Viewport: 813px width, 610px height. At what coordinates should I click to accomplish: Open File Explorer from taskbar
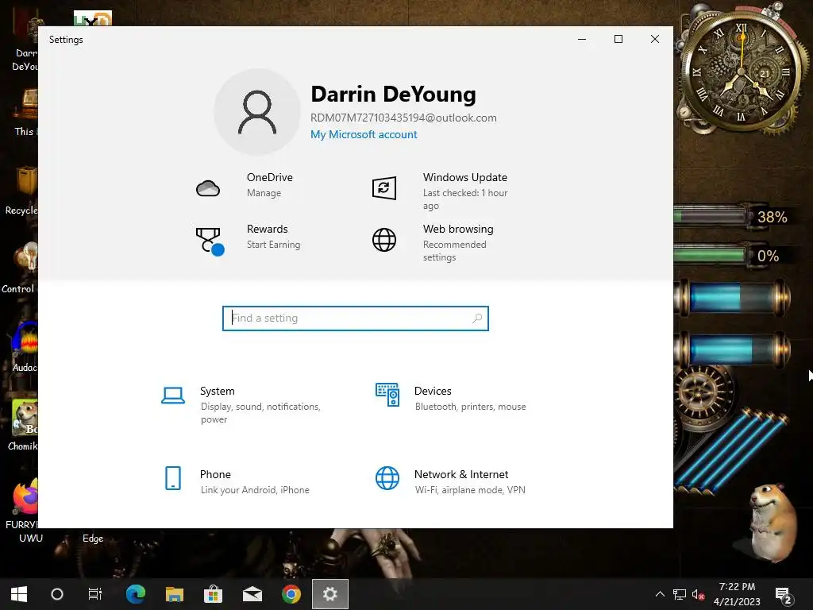tap(175, 594)
